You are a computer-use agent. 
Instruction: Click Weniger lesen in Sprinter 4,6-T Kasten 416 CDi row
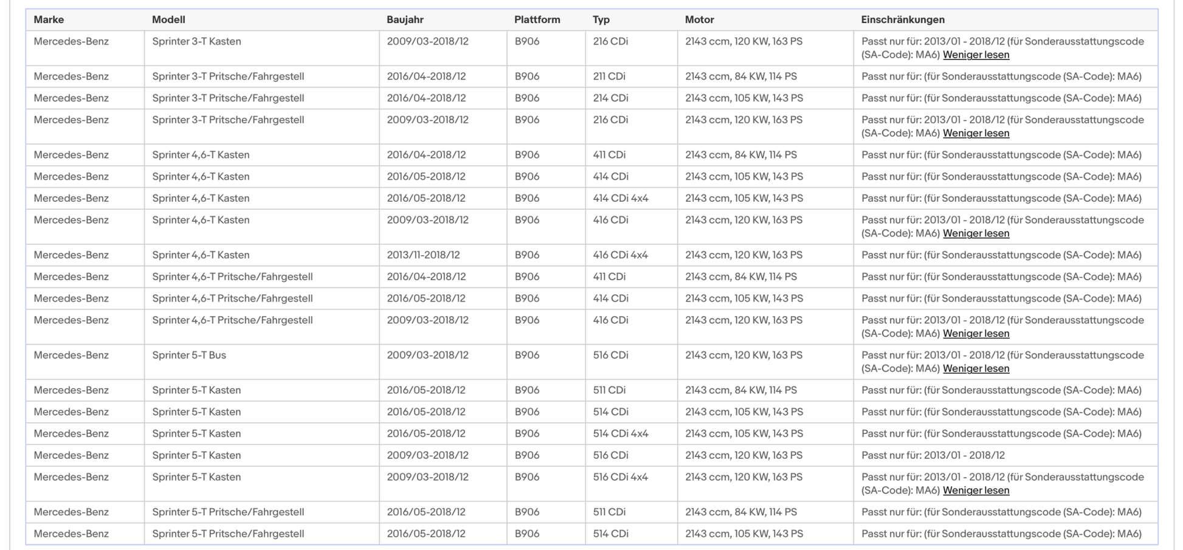click(x=976, y=233)
